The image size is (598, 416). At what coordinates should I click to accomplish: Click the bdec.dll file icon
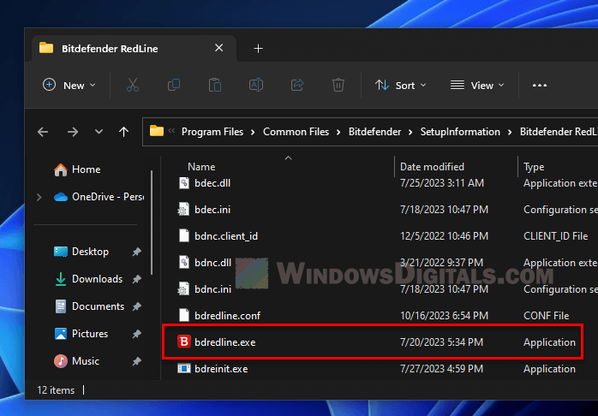184,183
